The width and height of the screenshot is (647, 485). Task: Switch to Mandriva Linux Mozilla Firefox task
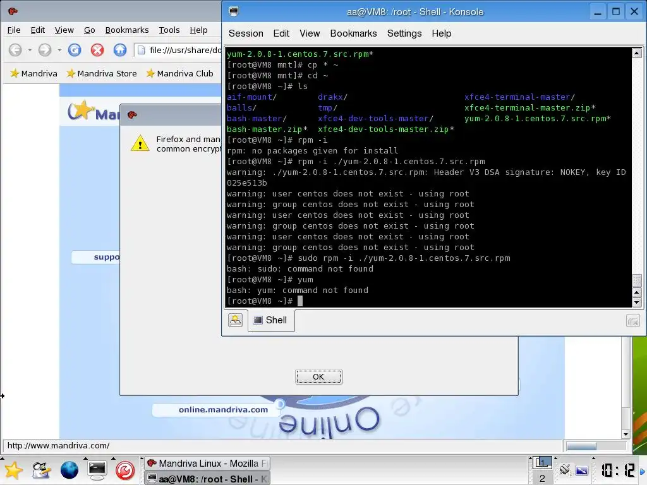[x=207, y=464]
